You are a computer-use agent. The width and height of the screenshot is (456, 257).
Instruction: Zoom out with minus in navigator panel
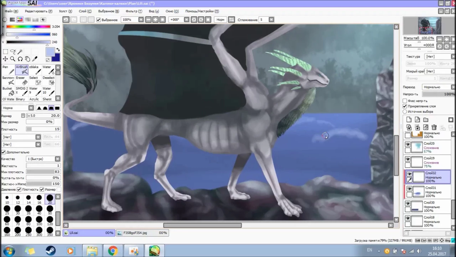coord(440,39)
